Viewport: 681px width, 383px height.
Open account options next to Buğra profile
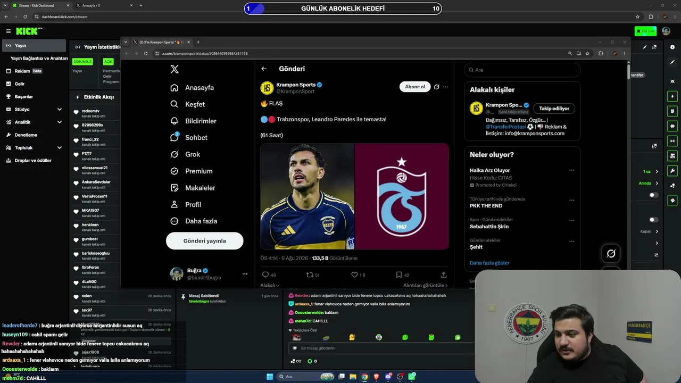coord(245,274)
